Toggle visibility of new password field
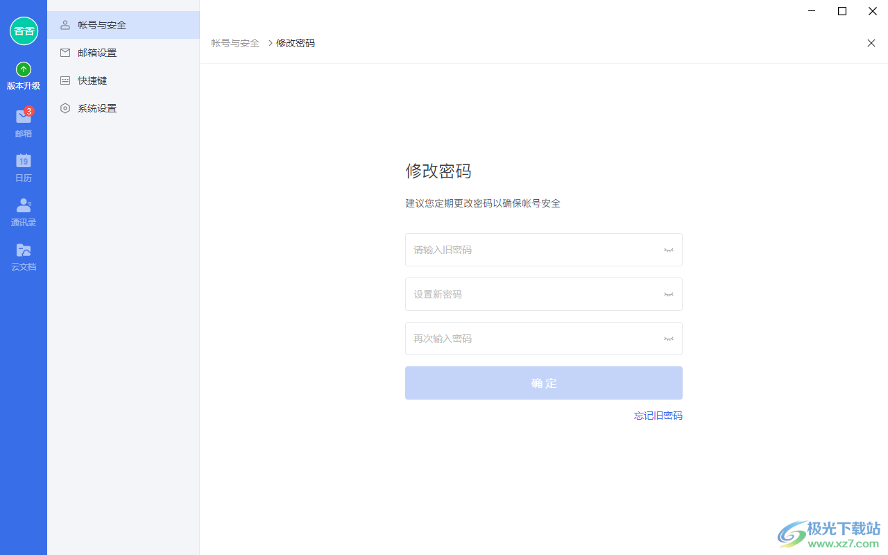Viewport: 888px width, 555px height. pyautogui.click(x=669, y=294)
